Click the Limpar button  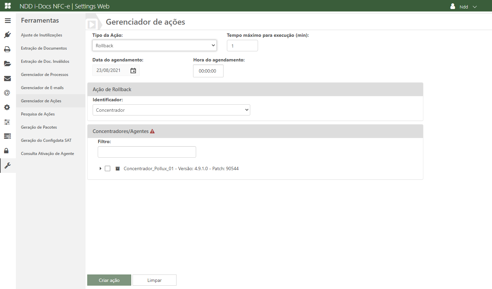[x=154, y=280]
